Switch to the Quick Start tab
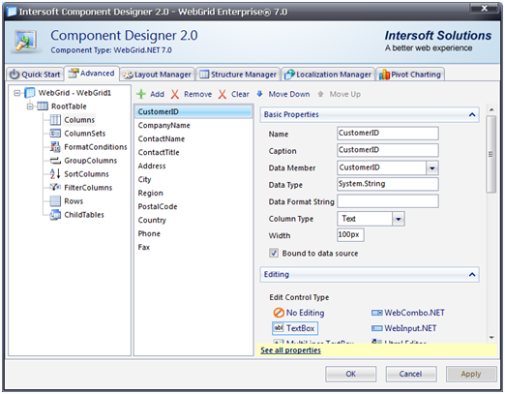This screenshot has width=505, height=394. coord(35,75)
